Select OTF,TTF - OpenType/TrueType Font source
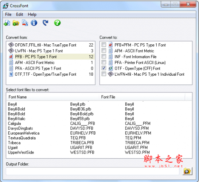This screenshot has height=182, width=199. point(51,74)
